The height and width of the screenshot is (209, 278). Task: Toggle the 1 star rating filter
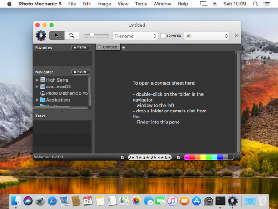(139, 157)
